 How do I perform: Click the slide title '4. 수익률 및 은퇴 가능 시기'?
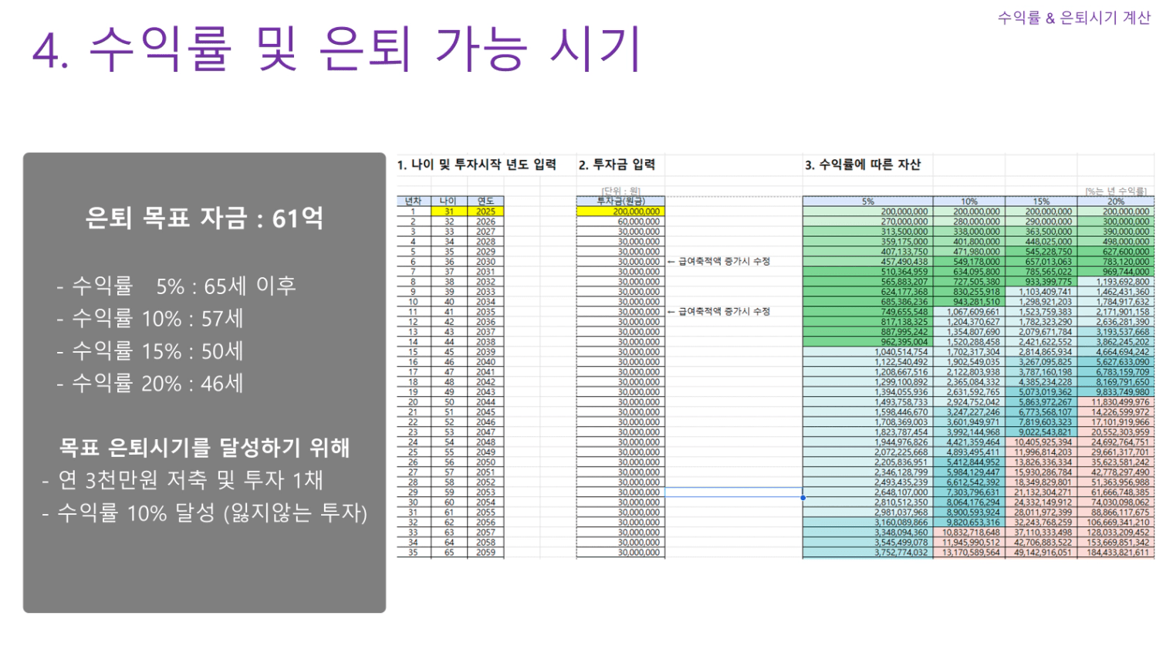pyautogui.click(x=337, y=49)
